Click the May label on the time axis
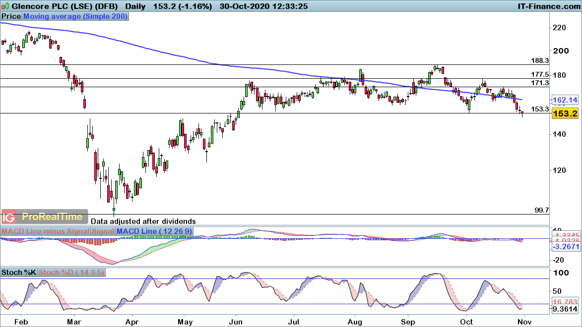 pyautogui.click(x=185, y=322)
